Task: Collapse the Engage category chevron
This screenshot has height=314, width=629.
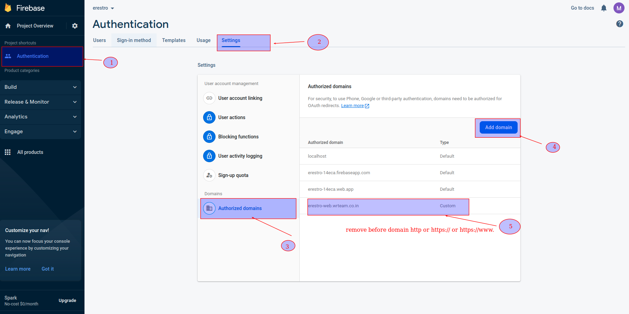Action: pos(75,132)
